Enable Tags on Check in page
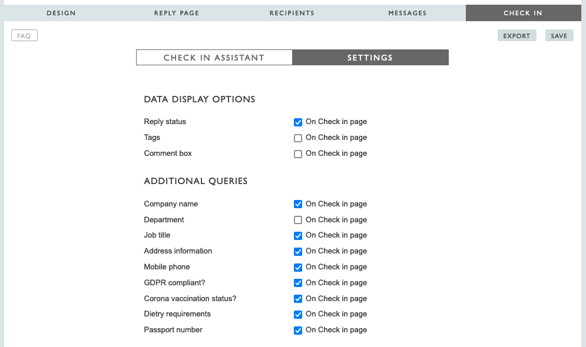 point(298,138)
